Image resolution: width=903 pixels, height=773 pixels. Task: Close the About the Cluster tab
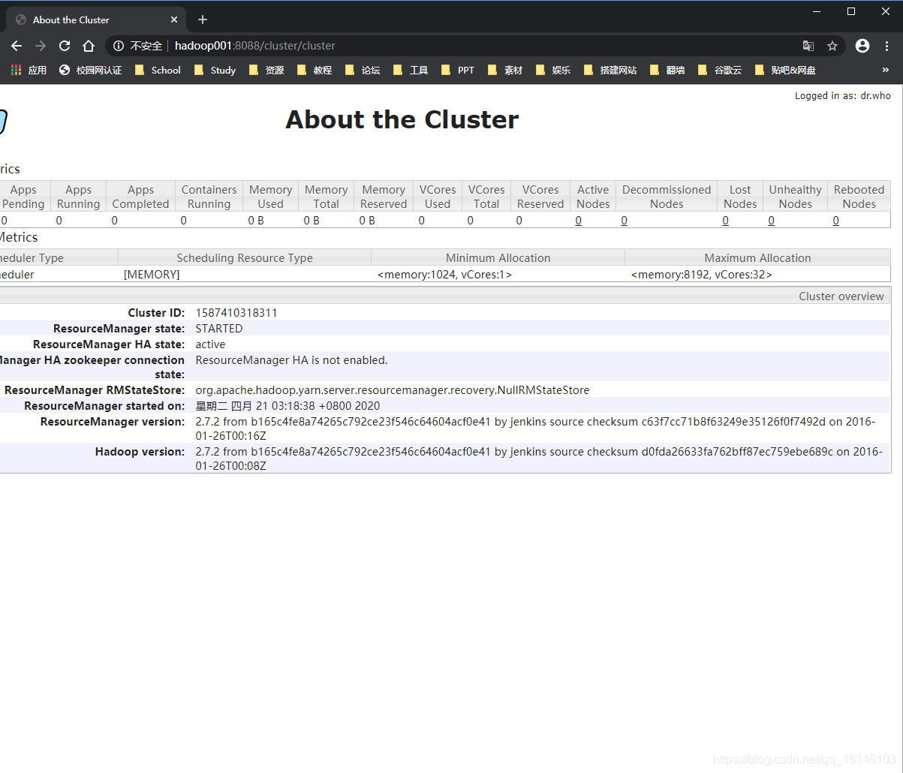pyautogui.click(x=174, y=20)
